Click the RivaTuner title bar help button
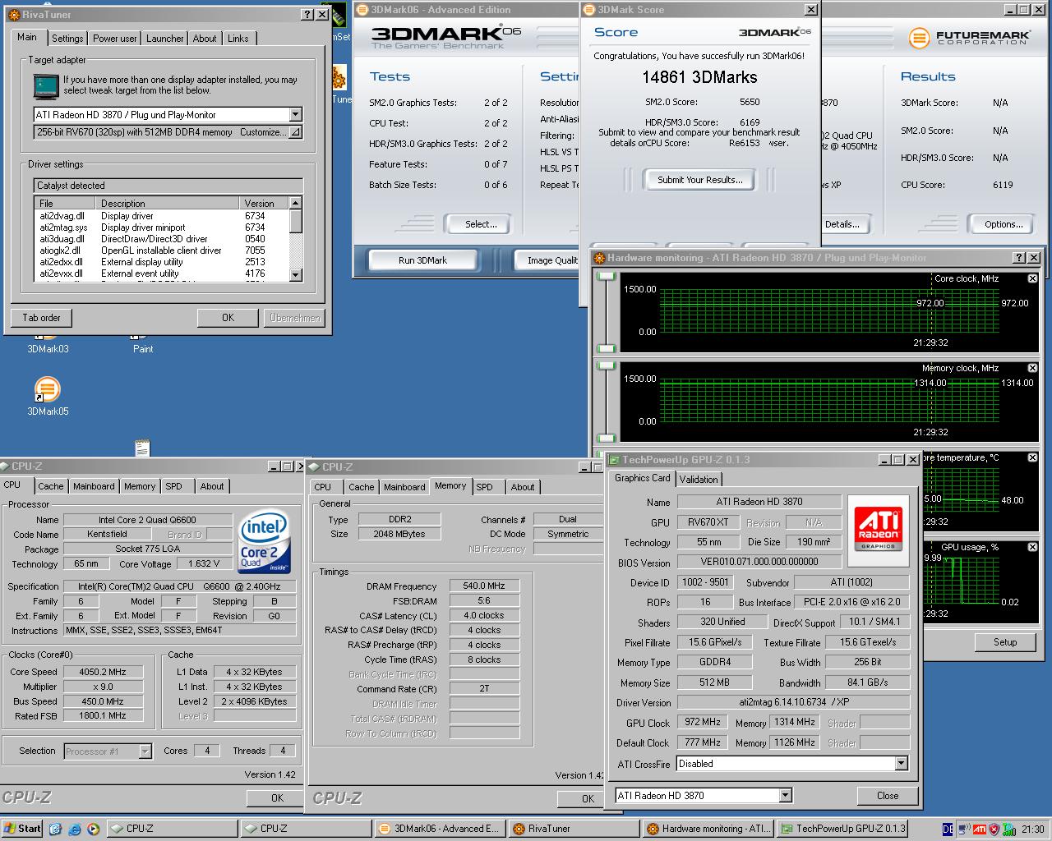This screenshot has height=841, width=1052. click(307, 15)
